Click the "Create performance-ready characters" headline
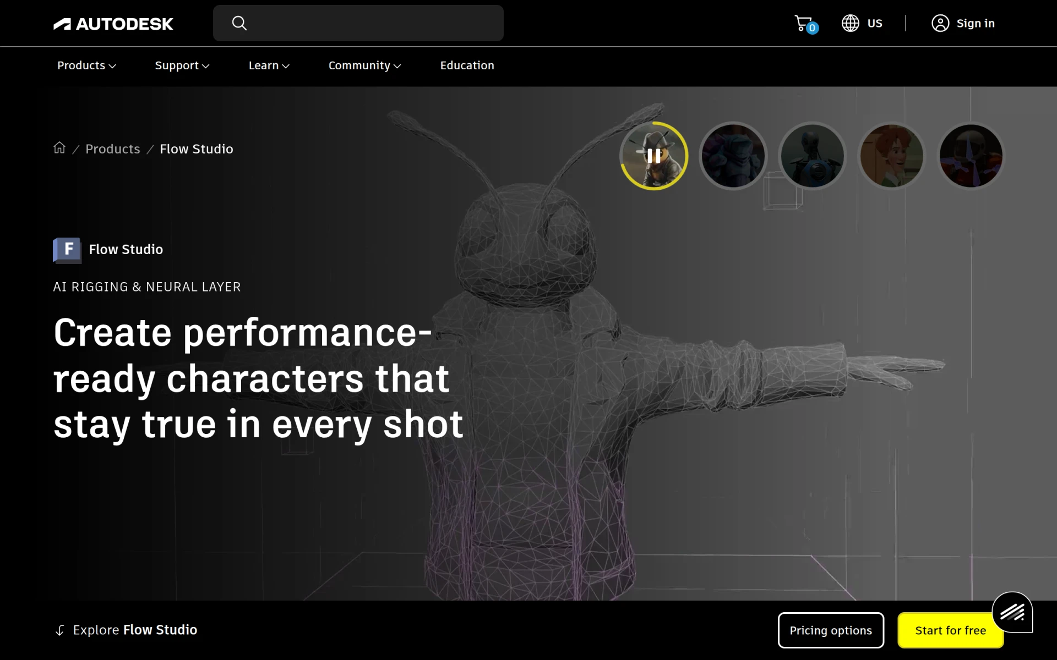Image resolution: width=1057 pixels, height=660 pixels. tap(258, 378)
